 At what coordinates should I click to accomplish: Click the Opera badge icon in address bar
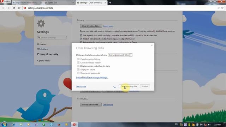tap(25, 8)
